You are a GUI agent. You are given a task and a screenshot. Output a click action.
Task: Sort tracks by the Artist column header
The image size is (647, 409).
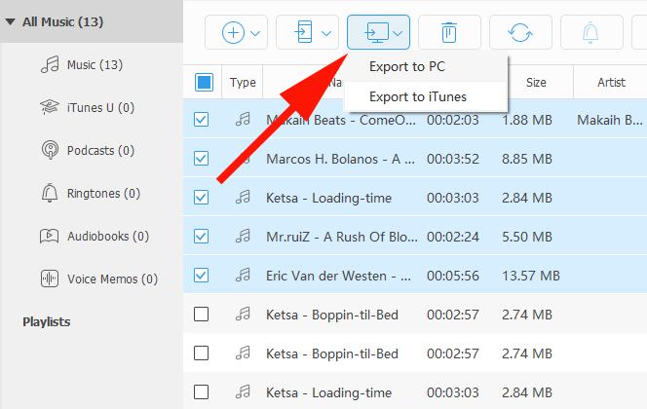pos(611,83)
